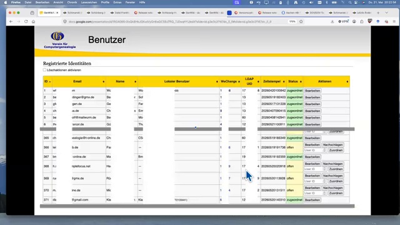
Task: Bookmark this page with the star
Action: tap(301, 22)
